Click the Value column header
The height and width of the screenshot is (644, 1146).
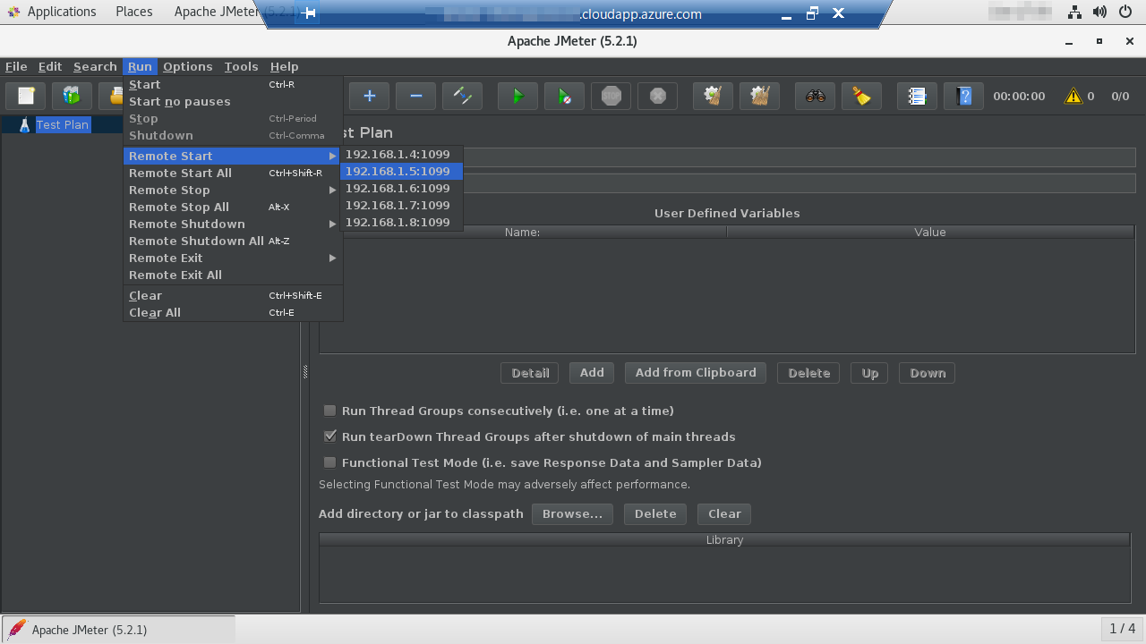(x=930, y=232)
